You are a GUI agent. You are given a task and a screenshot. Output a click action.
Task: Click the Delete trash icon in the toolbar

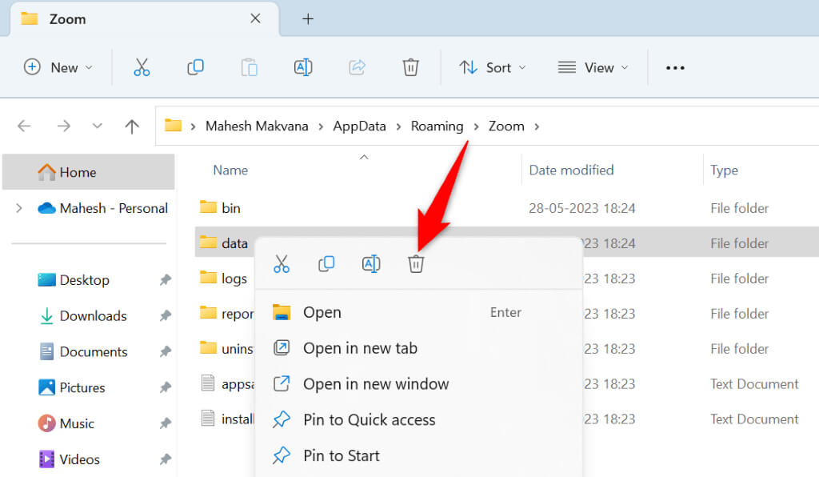(x=410, y=67)
